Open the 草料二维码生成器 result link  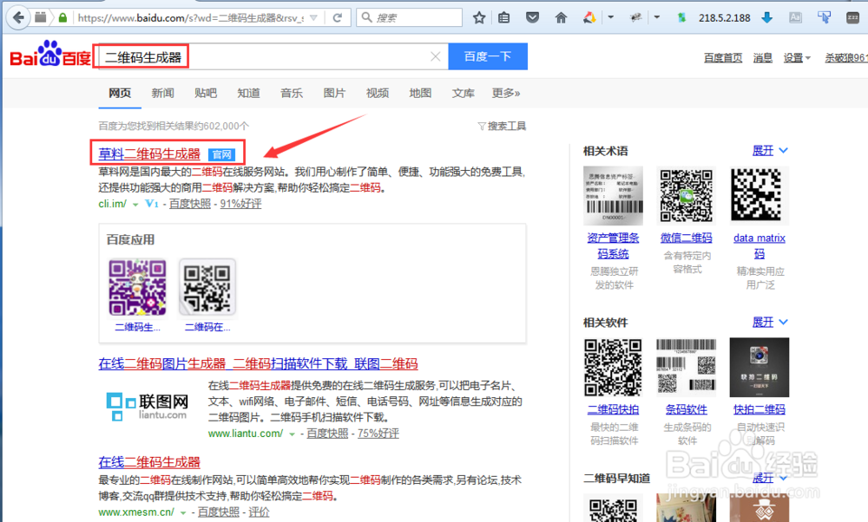tap(149, 154)
